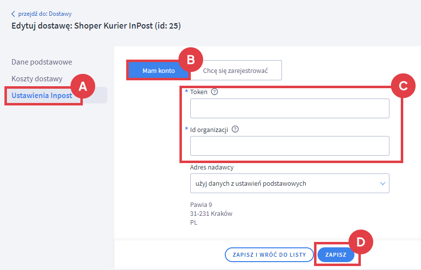Click the red D annotation badge
Viewport: 421px width, 270px height.
pos(360,242)
